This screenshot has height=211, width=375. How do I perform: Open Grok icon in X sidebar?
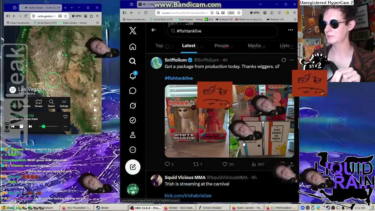click(x=133, y=105)
